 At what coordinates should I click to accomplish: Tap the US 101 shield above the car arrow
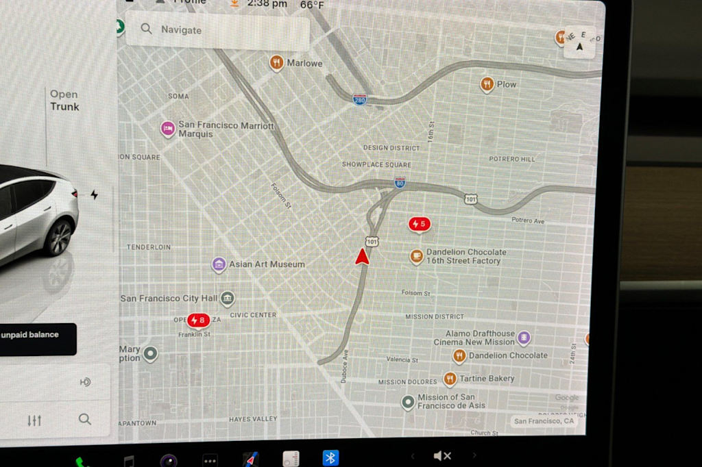[x=372, y=242]
